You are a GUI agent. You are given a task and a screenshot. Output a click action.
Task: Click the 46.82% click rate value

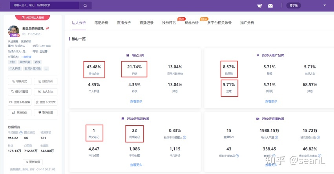(310, 149)
